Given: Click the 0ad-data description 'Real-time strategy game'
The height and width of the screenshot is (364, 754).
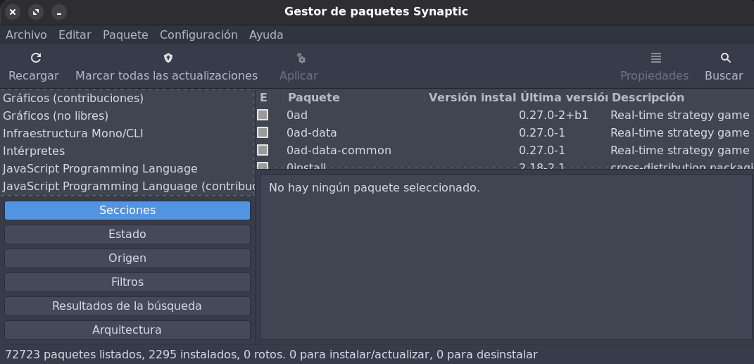Looking at the screenshot, I should coord(679,132).
